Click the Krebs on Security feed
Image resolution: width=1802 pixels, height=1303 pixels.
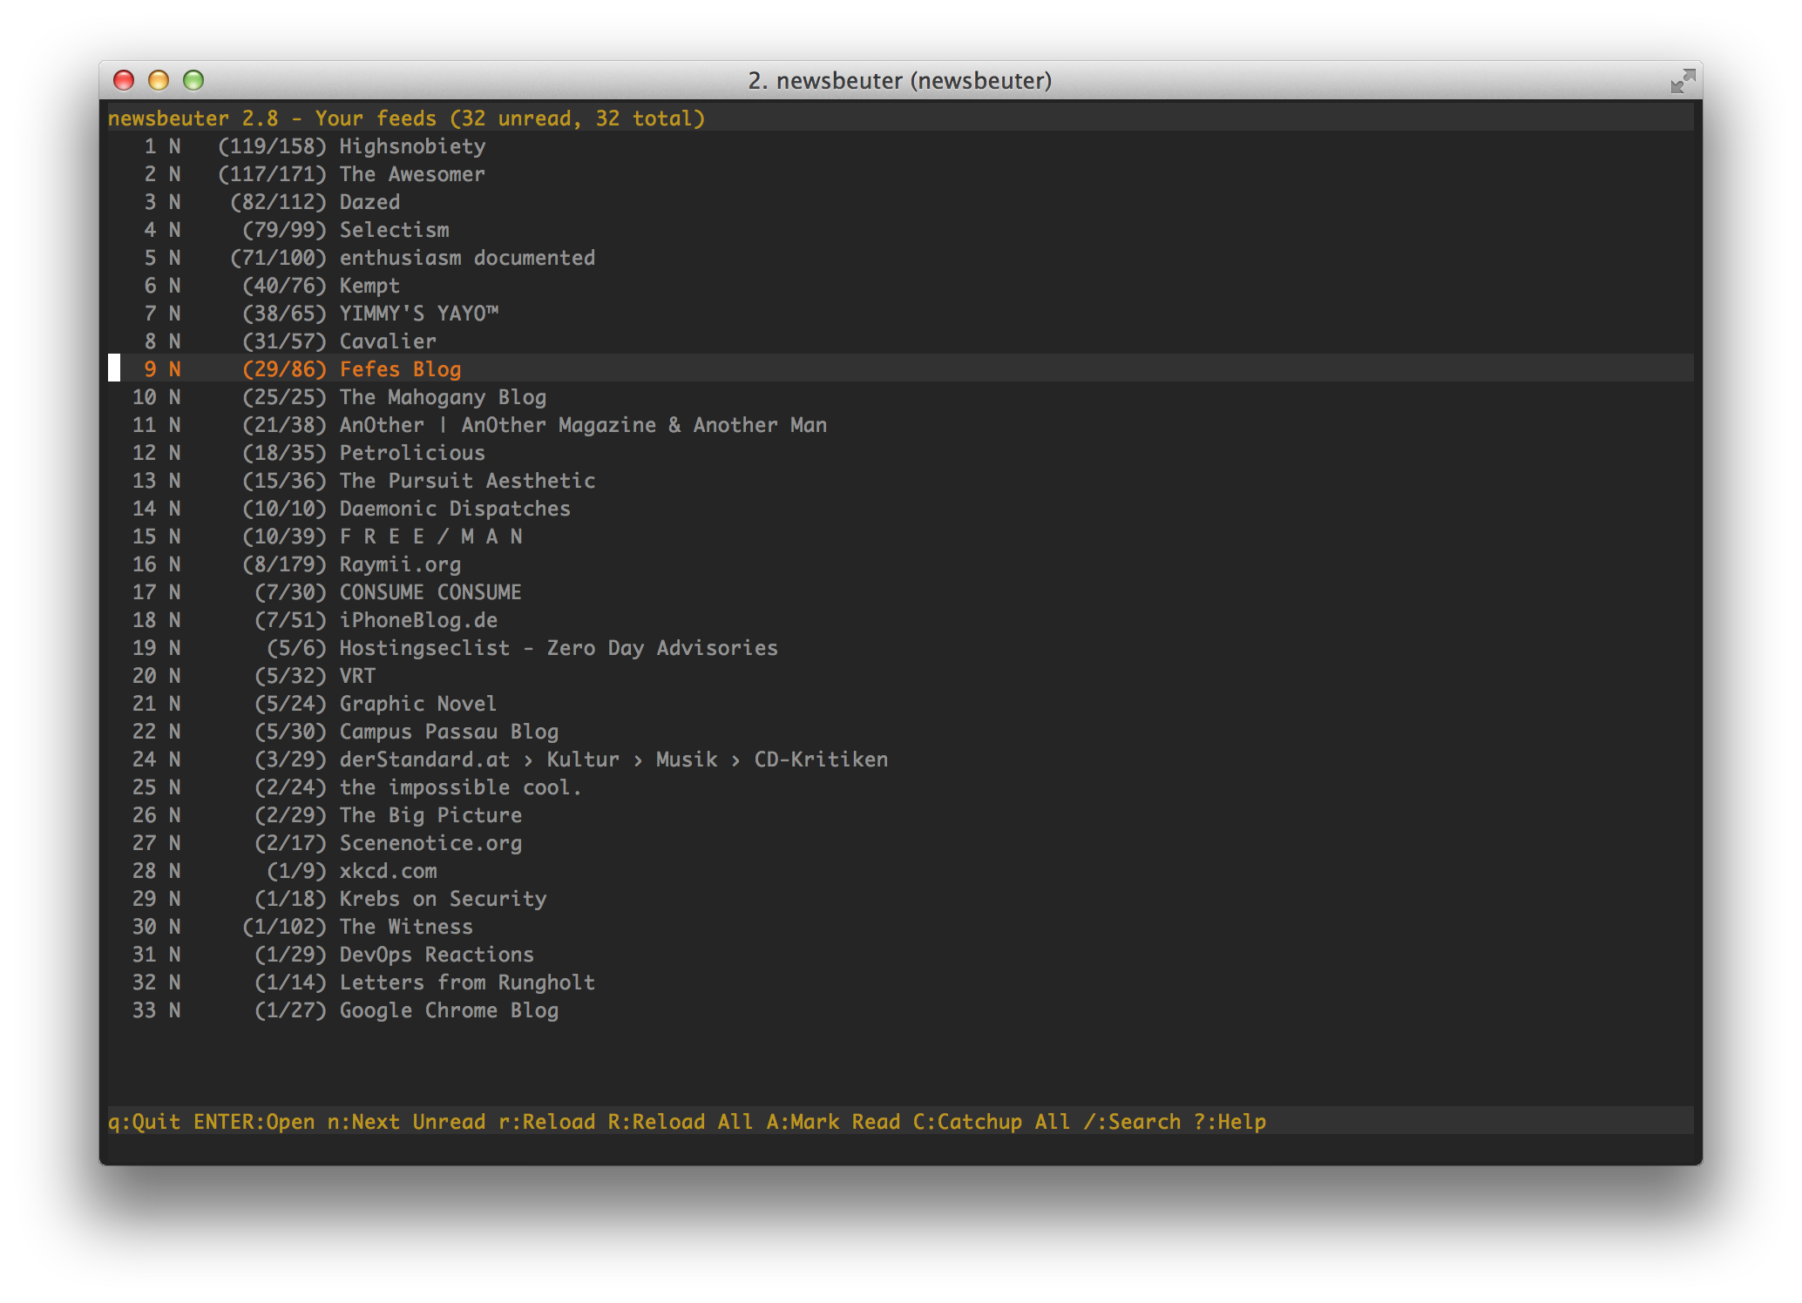(x=443, y=899)
